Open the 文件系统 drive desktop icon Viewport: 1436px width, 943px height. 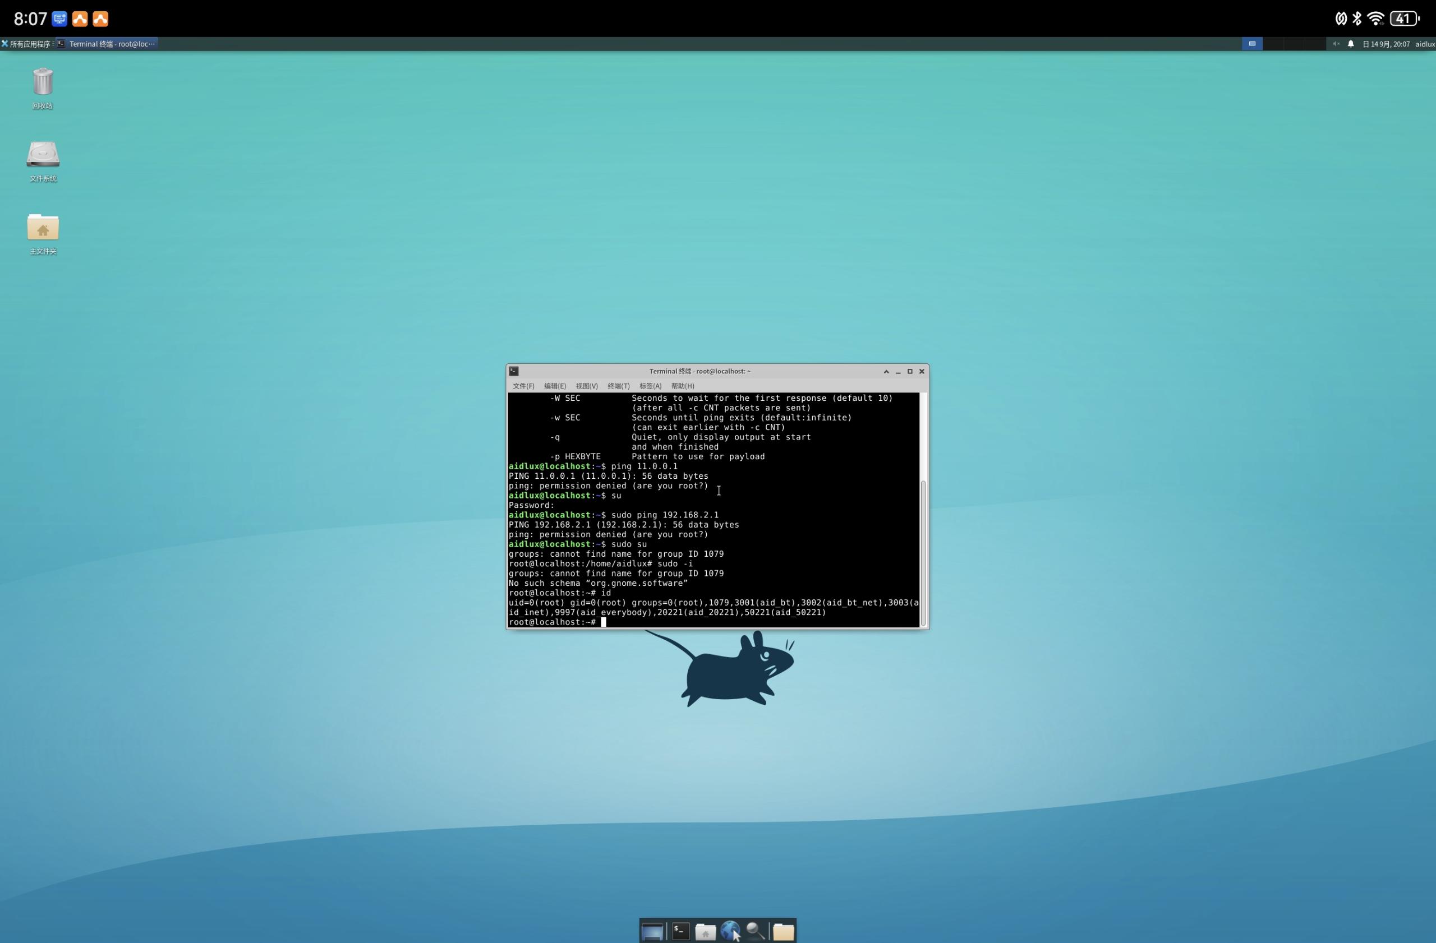[x=43, y=155]
